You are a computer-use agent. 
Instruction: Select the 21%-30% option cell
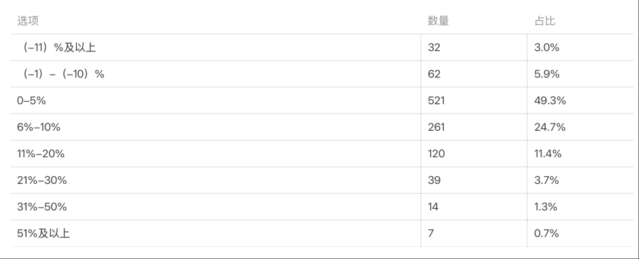41,180
